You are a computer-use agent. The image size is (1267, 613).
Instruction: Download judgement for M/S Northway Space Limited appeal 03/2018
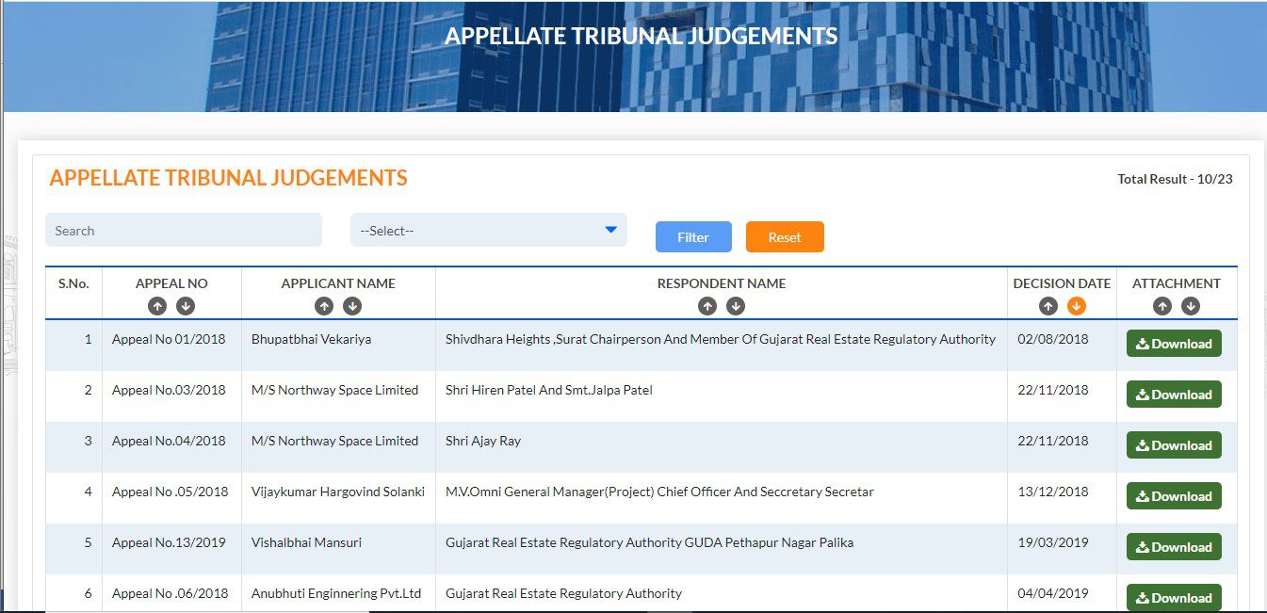[1173, 395]
